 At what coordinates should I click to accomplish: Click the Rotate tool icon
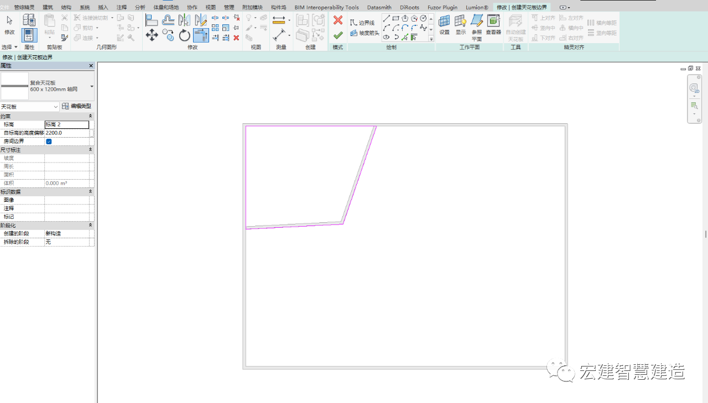(184, 35)
